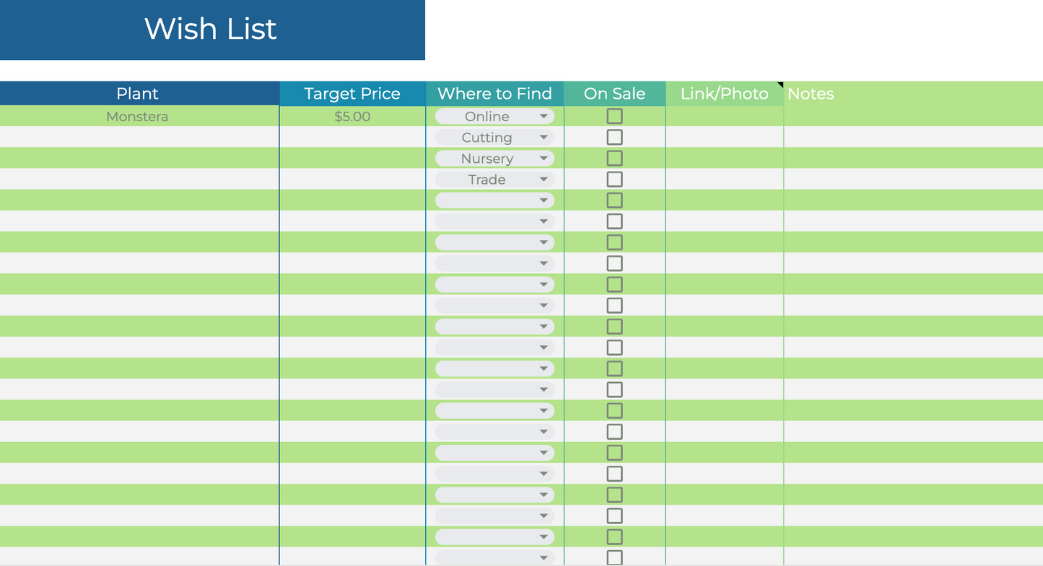Viewport: 1043px width, 566px height.
Task: Select the Link/Photo cell in Monstera row
Action: pos(724,117)
